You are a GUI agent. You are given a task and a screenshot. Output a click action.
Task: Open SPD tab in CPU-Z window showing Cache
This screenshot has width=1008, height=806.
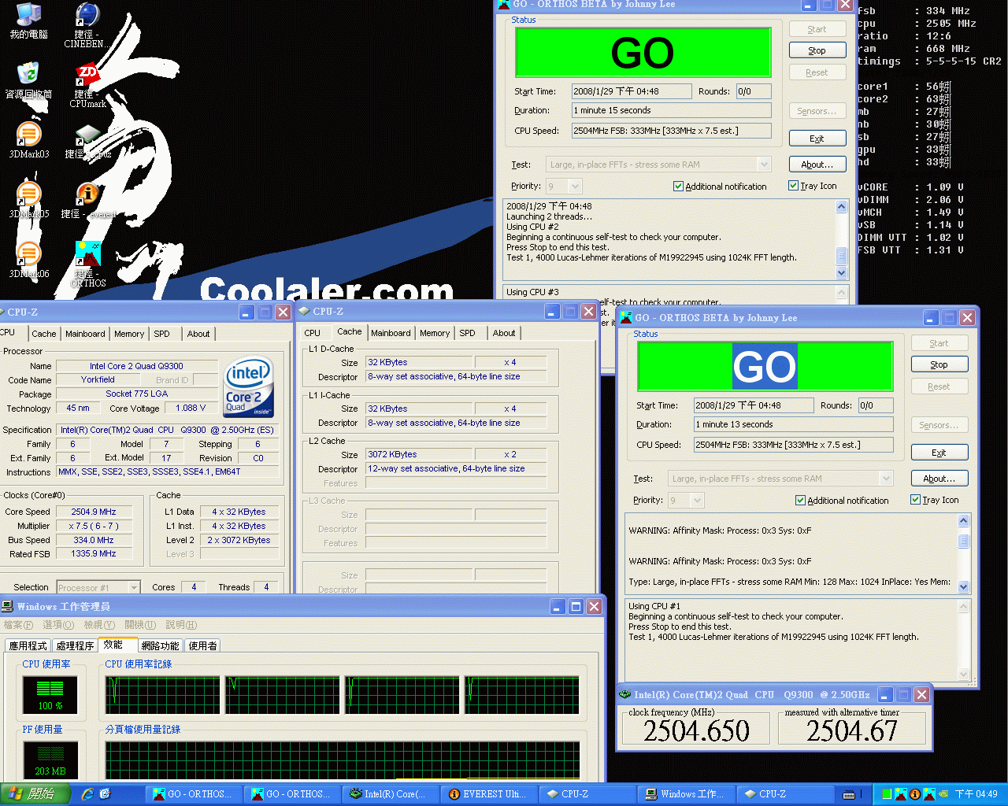pos(468,333)
